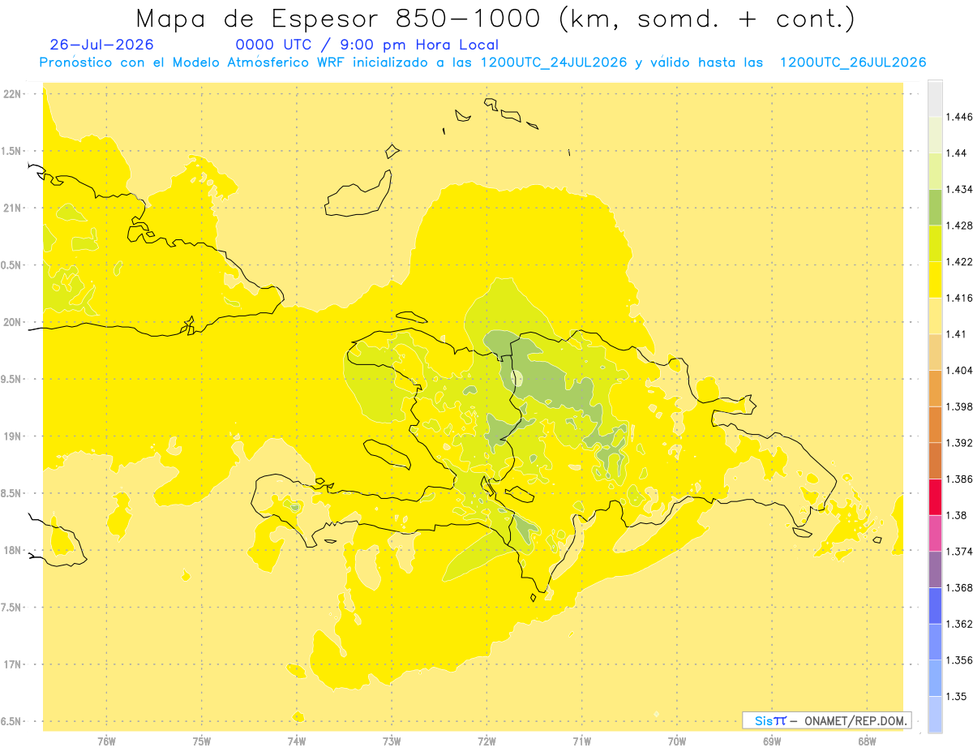
Task: Click the legend value '1.398'
Action: [x=958, y=406]
